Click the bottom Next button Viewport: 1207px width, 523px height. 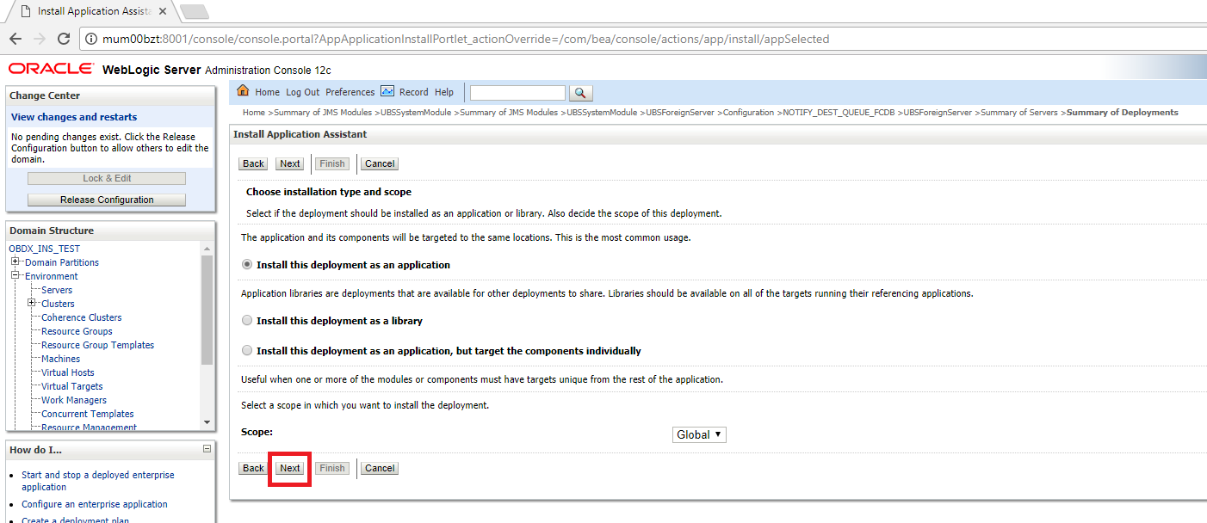pos(290,468)
